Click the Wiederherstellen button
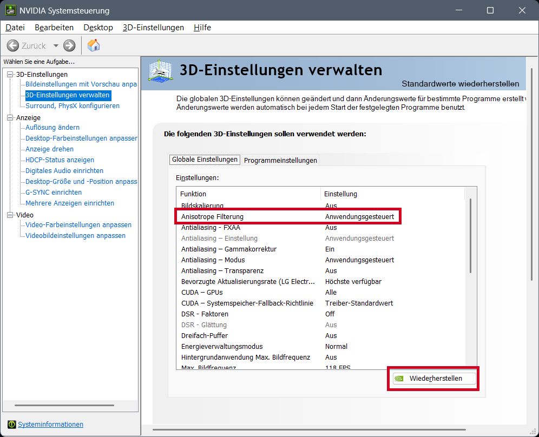Screen dimensions: 539x437 click(x=435, y=379)
